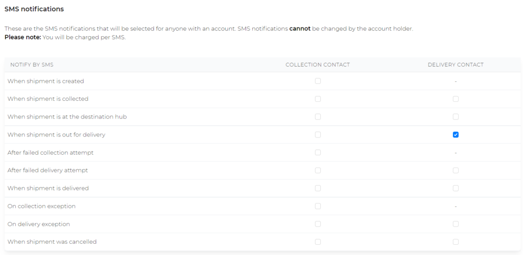Enable delivery contact at destination hub
Image resolution: width=523 pixels, height=255 pixels.
pyautogui.click(x=456, y=117)
